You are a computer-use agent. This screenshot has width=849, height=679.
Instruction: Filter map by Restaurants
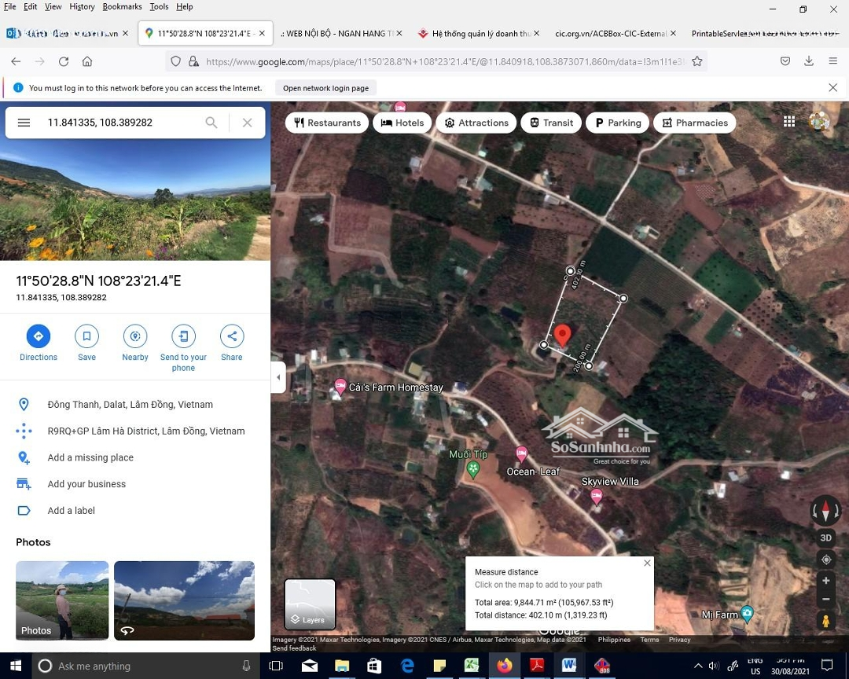[327, 123]
